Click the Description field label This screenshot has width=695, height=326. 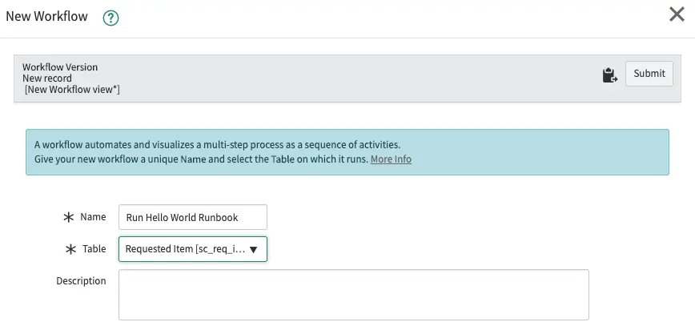tap(81, 281)
